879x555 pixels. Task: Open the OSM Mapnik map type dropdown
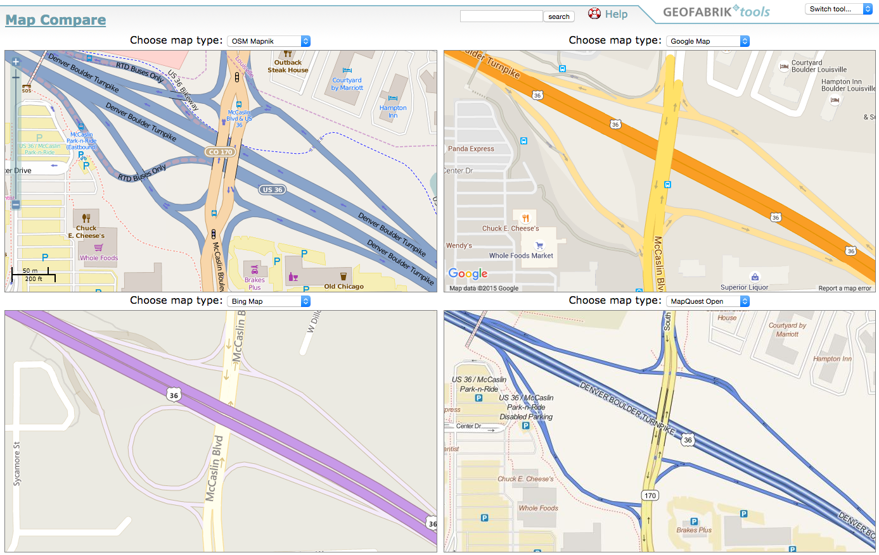tap(269, 41)
